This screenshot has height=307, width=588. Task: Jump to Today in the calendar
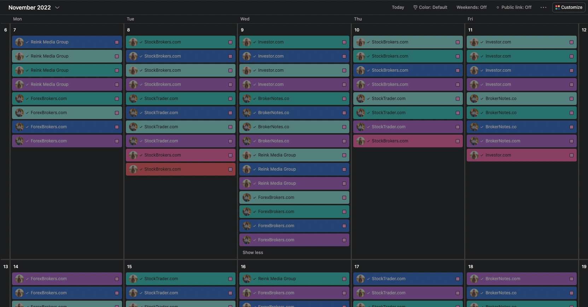pos(398,7)
